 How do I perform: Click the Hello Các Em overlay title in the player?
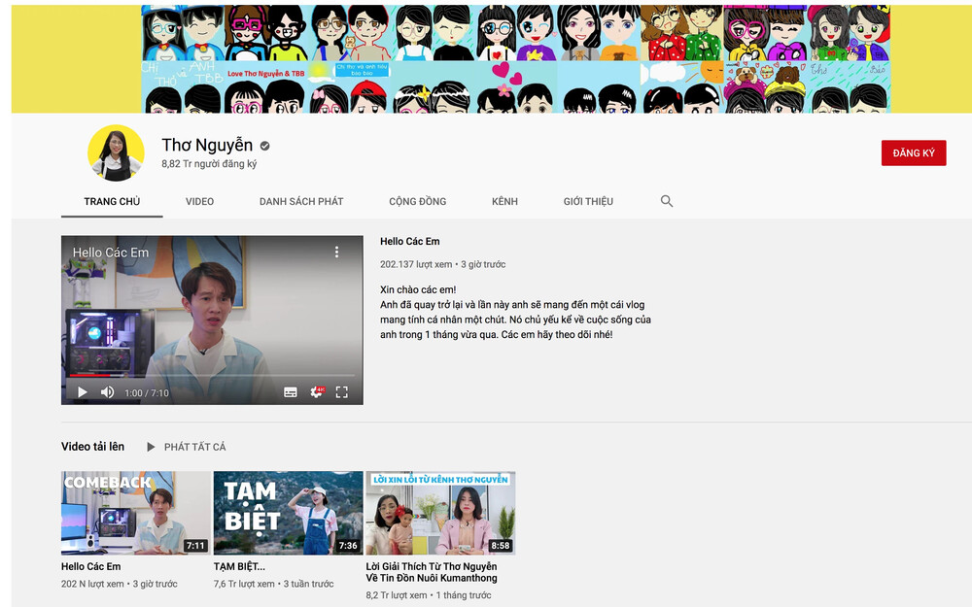tap(111, 253)
